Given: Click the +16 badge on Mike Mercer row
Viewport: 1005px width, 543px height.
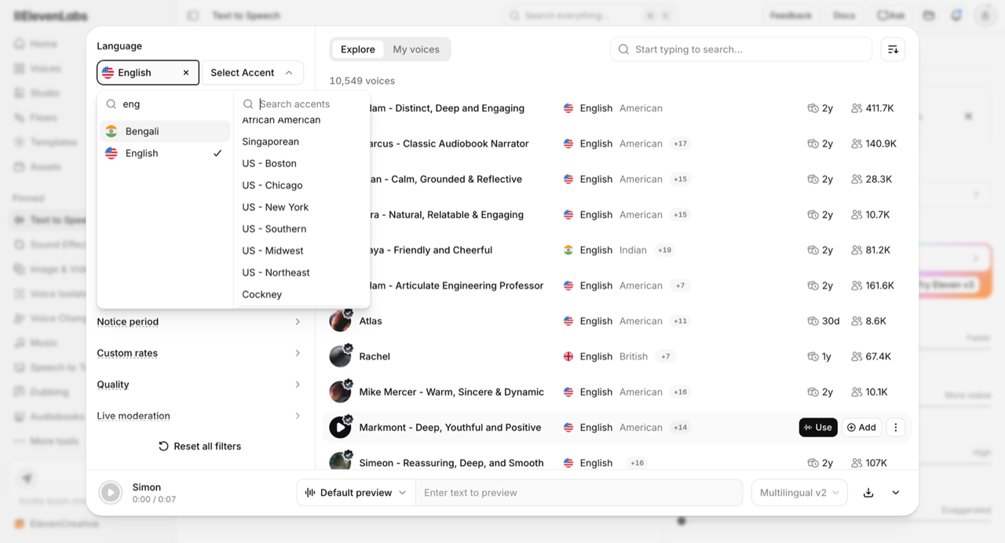Looking at the screenshot, I should 680,392.
